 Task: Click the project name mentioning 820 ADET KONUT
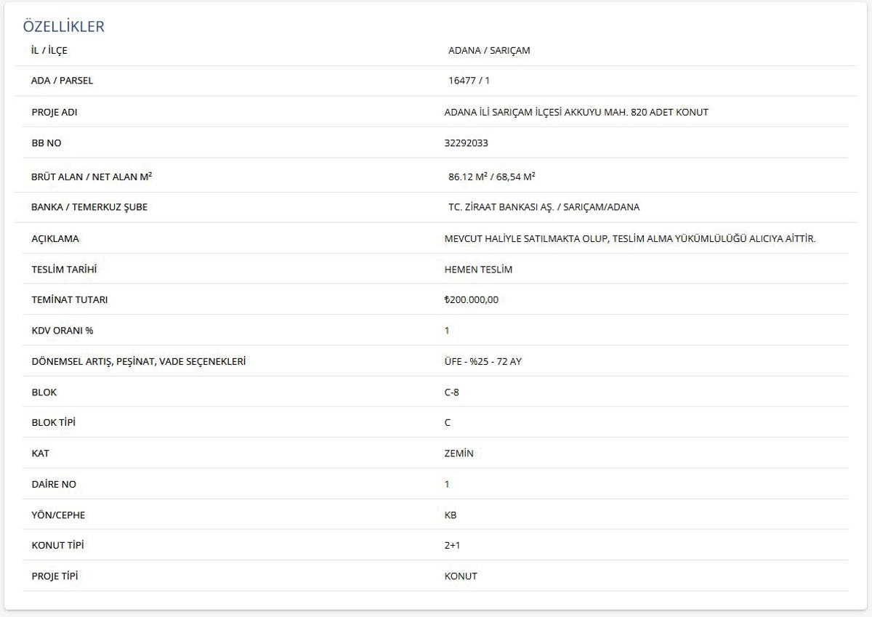[576, 112]
